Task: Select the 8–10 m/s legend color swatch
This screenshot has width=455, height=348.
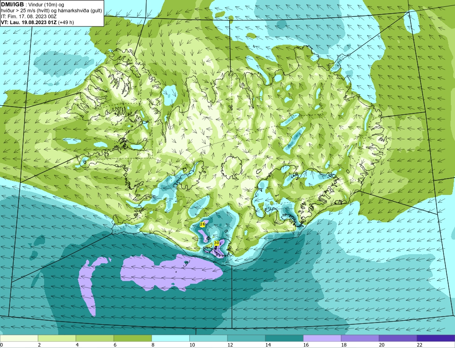Action: point(171,338)
